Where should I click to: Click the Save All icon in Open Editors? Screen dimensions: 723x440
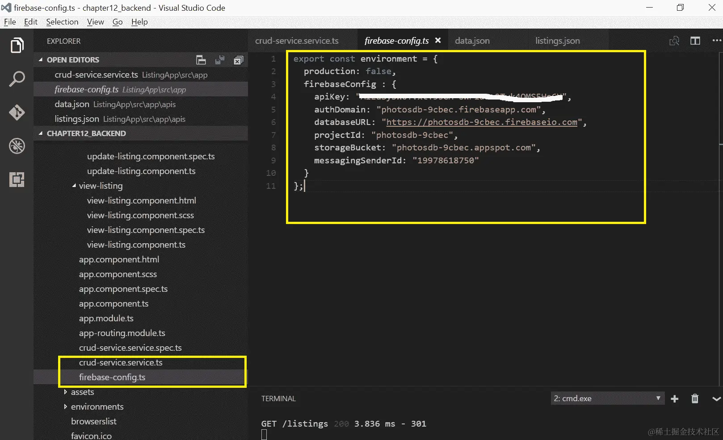[220, 60]
